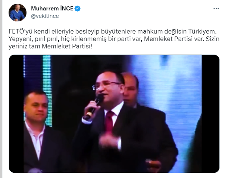Click the @vekilince handle
The image size is (225, 178).
pyautogui.click(x=45, y=16)
